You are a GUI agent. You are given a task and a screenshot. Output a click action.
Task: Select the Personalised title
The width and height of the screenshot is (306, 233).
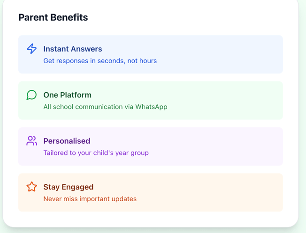[x=67, y=141]
